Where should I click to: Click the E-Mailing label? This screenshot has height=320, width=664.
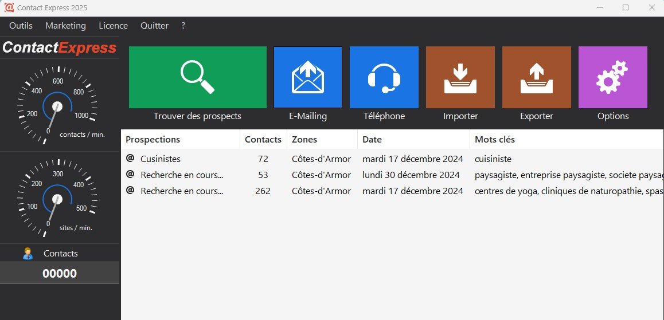click(x=308, y=116)
